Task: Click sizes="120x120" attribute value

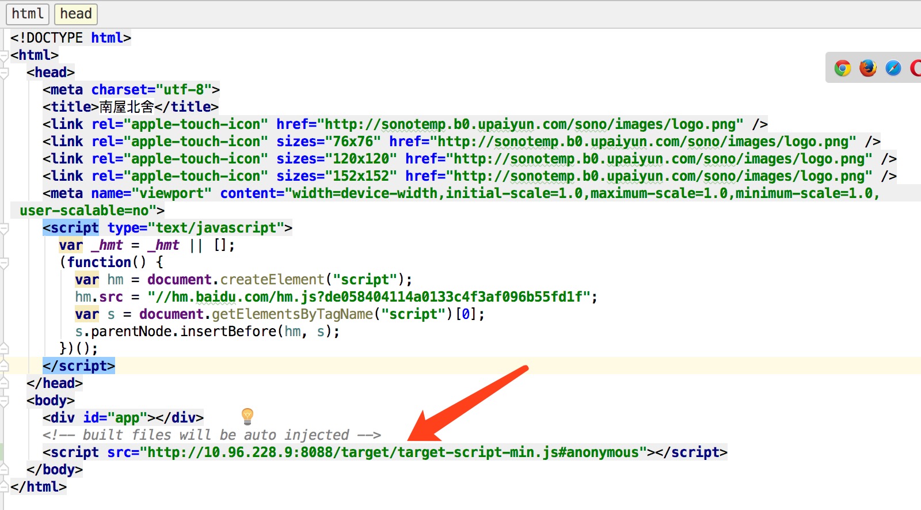Action: pyautogui.click(x=337, y=159)
